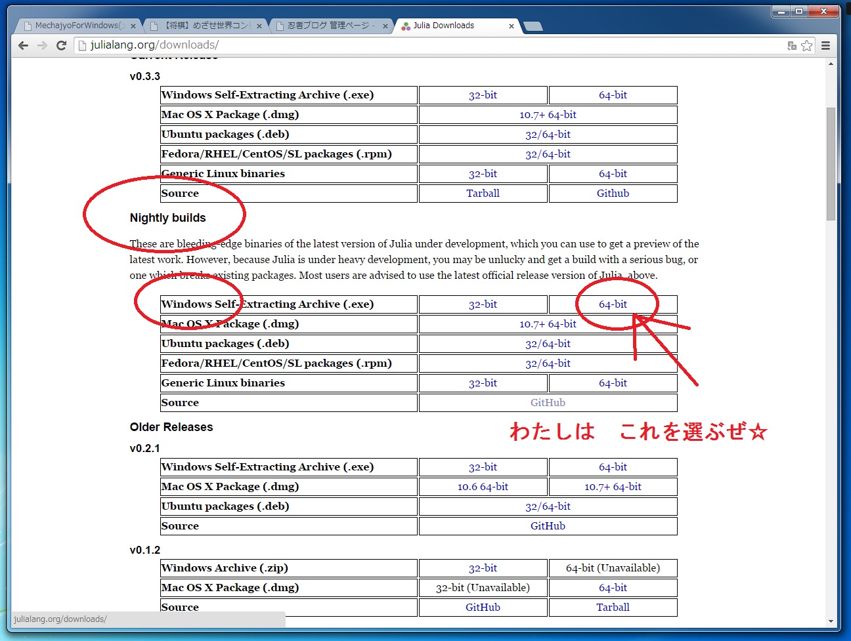Click the "64-bit (Unavailable)" cell
This screenshot has height=641, width=851.
click(x=613, y=568)
